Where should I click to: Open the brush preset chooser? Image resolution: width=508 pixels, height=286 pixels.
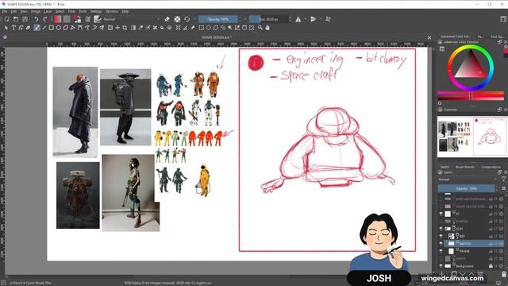pos(98,19)
